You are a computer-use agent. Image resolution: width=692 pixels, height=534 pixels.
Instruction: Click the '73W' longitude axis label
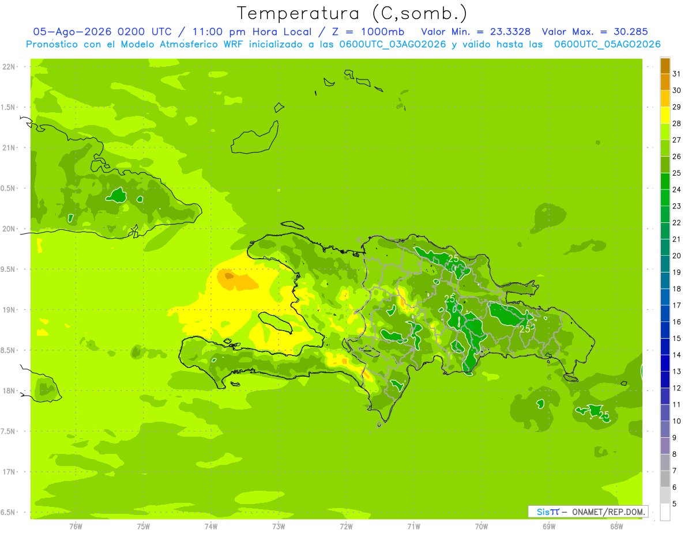click(x=279, y=526)
